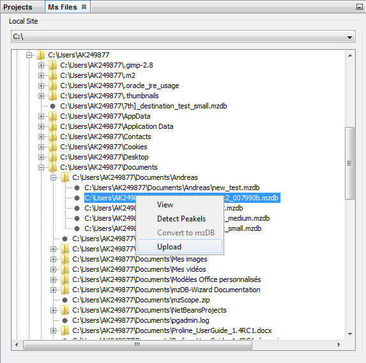
Task: Select the mzScope.zip file row
Action: 141,300
